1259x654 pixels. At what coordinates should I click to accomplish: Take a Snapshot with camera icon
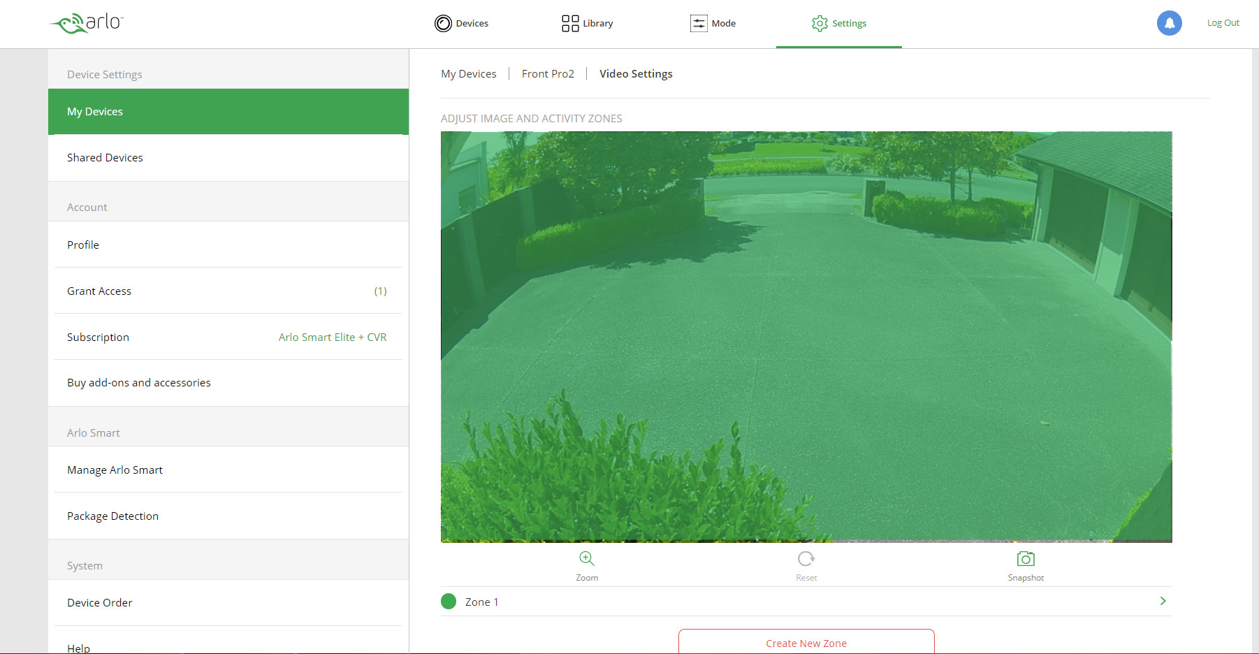pos(1025,559)
